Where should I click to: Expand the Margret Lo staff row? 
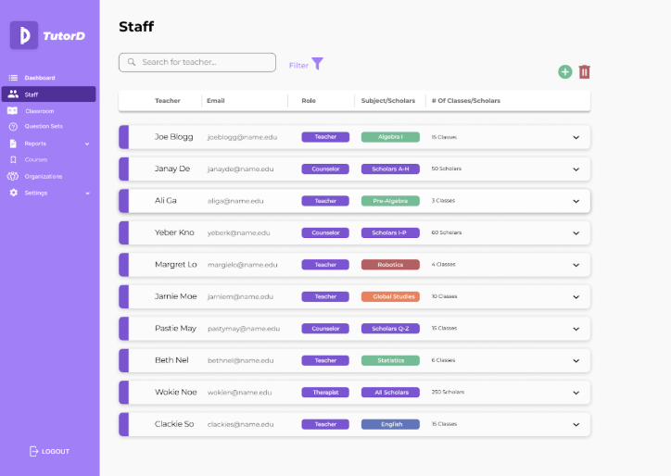576,265
